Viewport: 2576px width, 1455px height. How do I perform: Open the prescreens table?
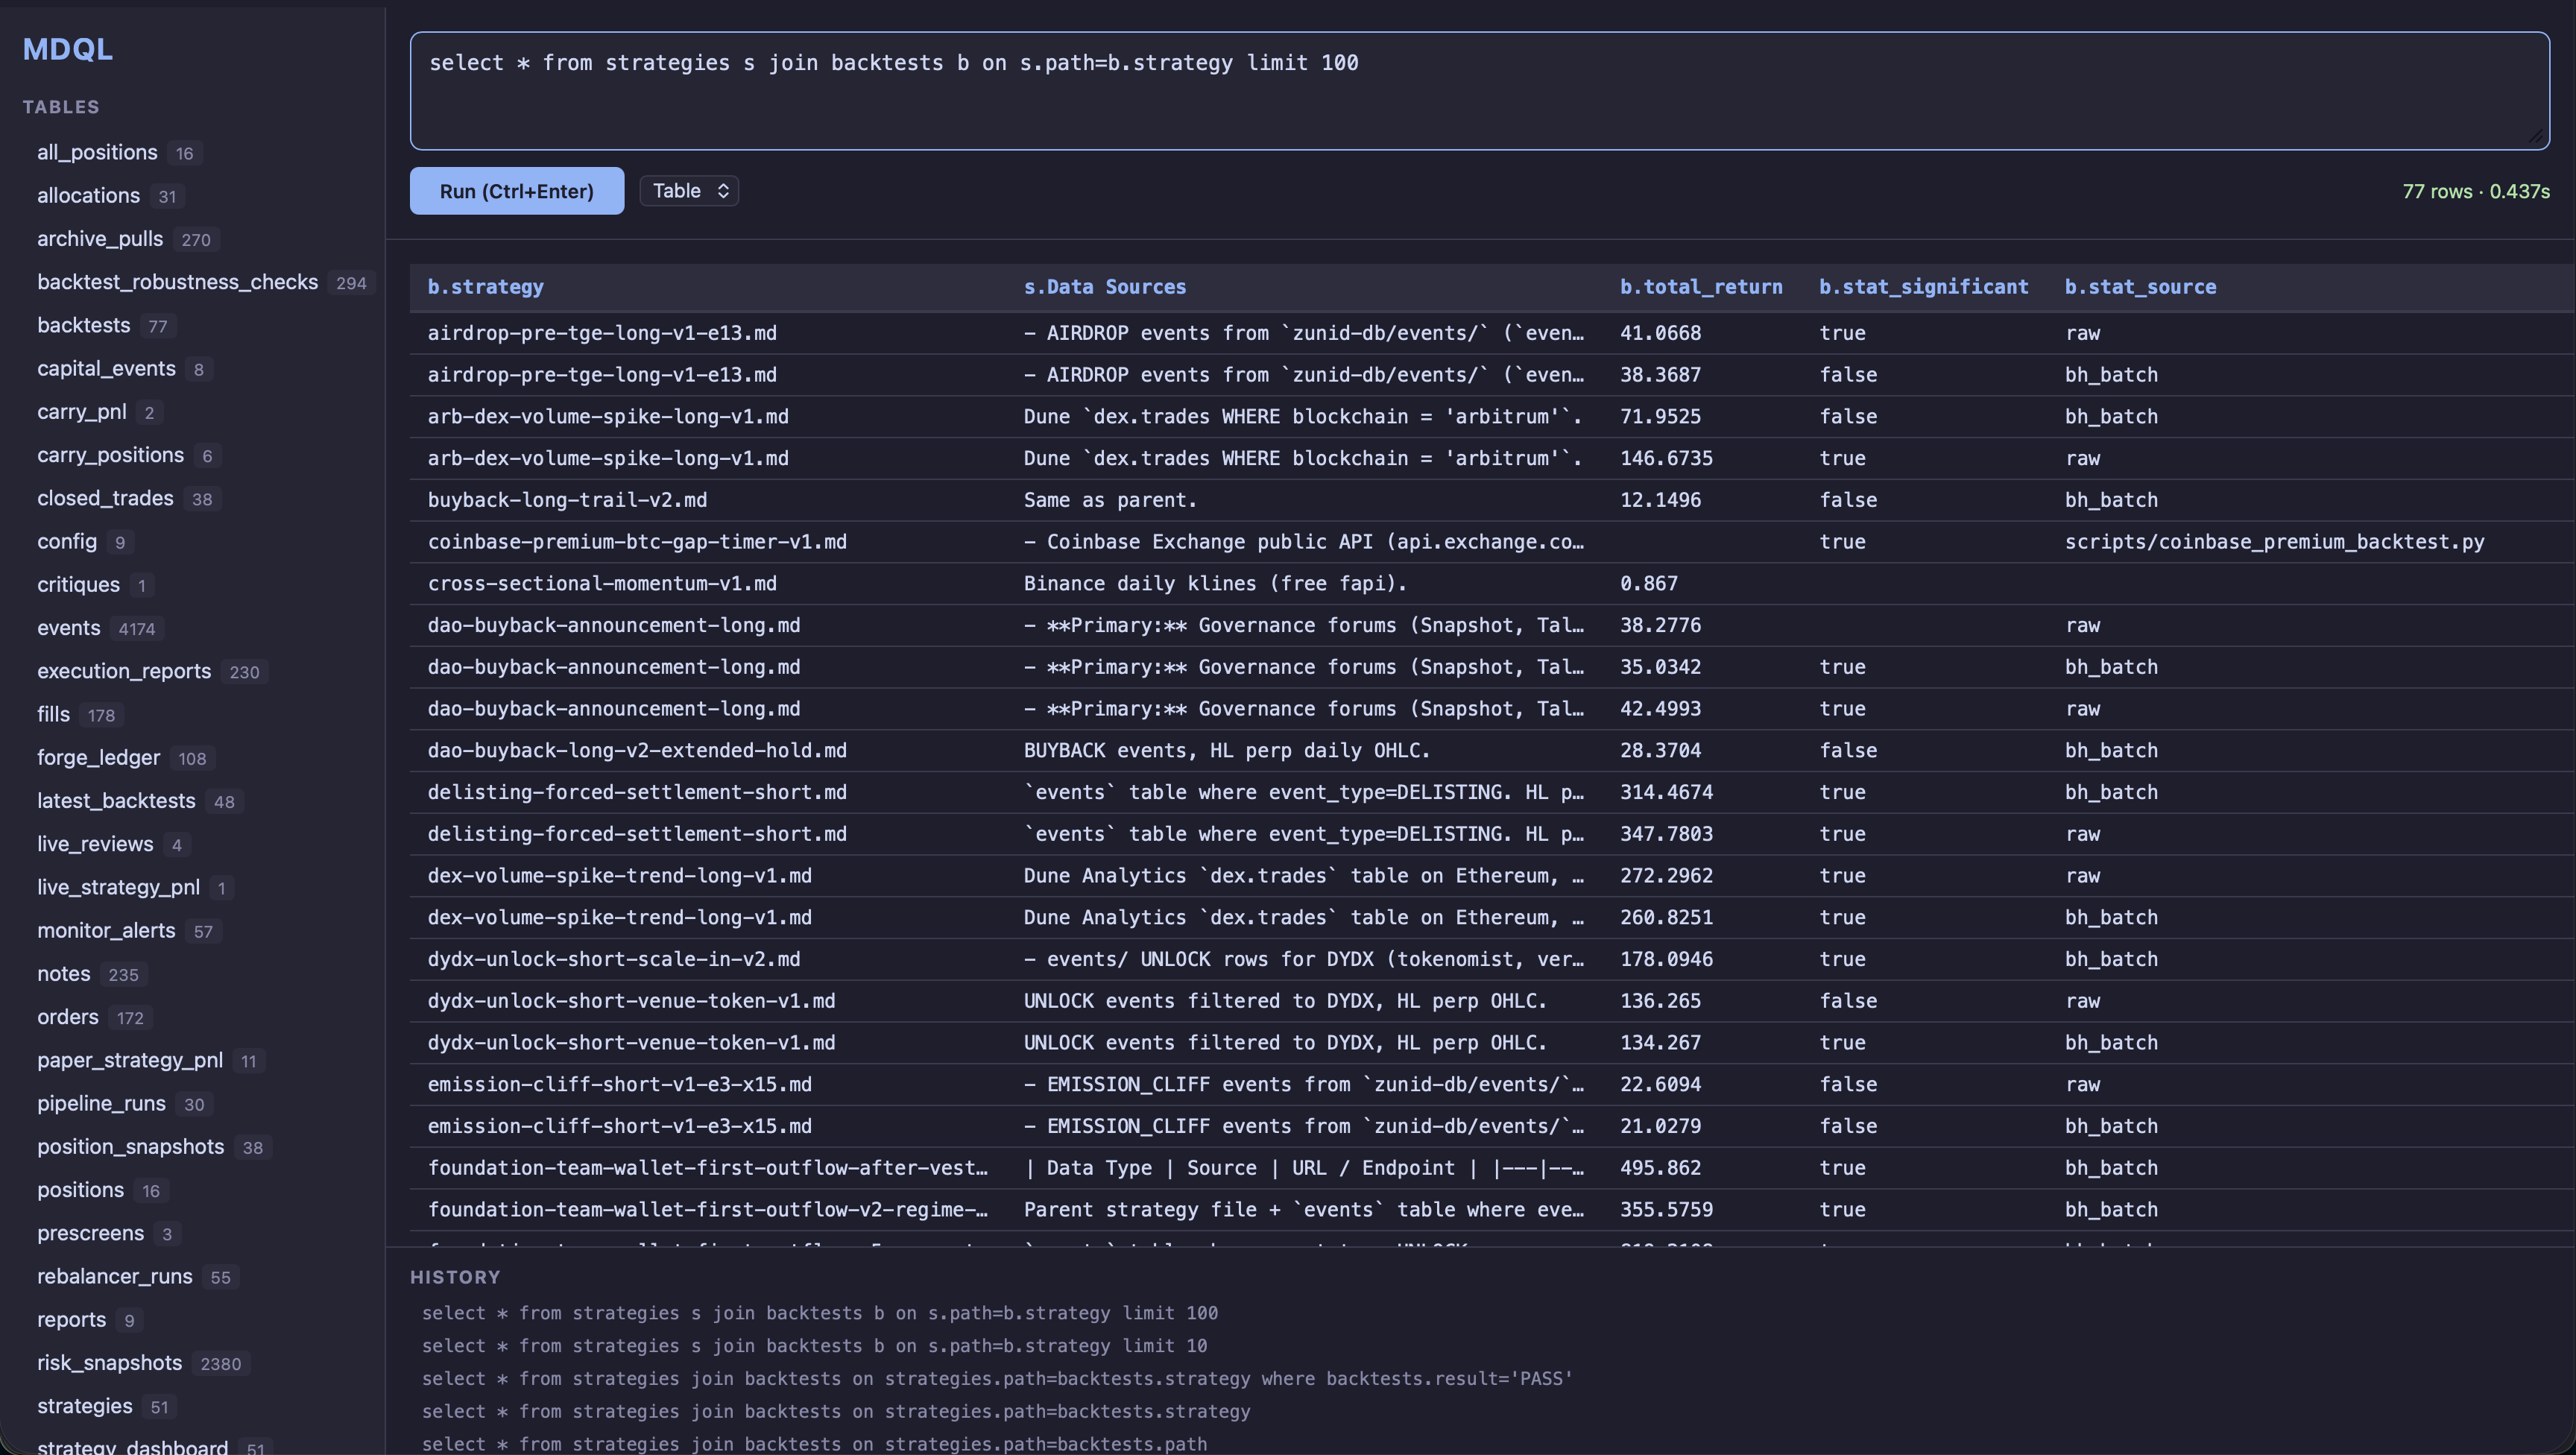(x=90, y=1233)
